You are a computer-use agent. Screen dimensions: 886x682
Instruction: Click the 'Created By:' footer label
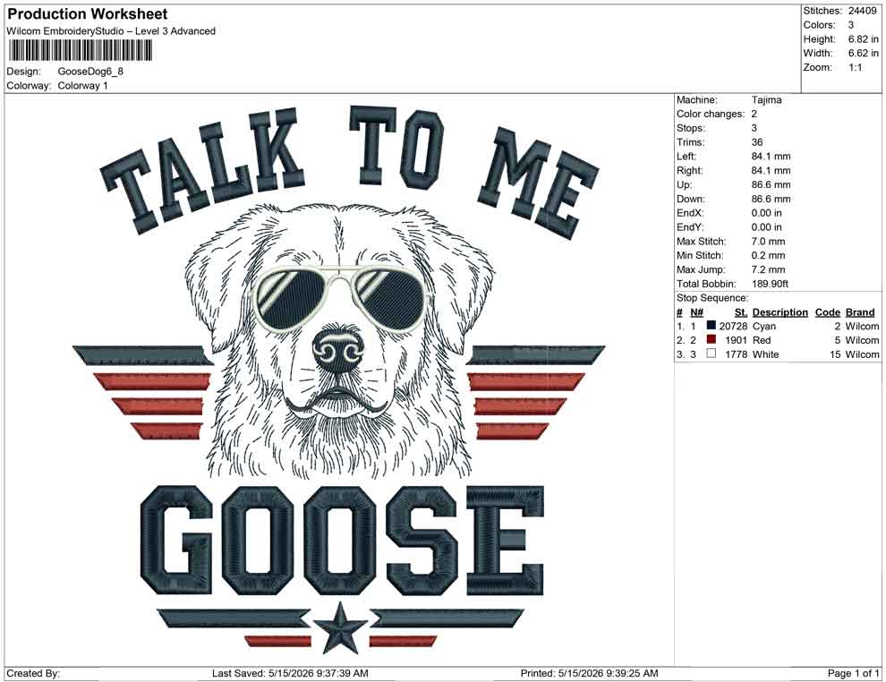(x=33, y=673)
